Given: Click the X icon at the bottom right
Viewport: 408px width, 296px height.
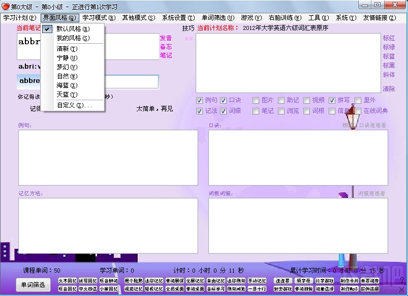Looking at the screenshot, I should [402, 289].
